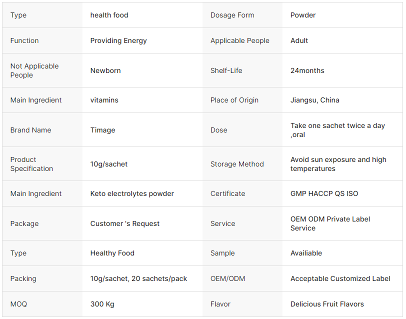This screenshot has height=319, width=406.
Task: Click the 'health food' type value
Action: 109,15
